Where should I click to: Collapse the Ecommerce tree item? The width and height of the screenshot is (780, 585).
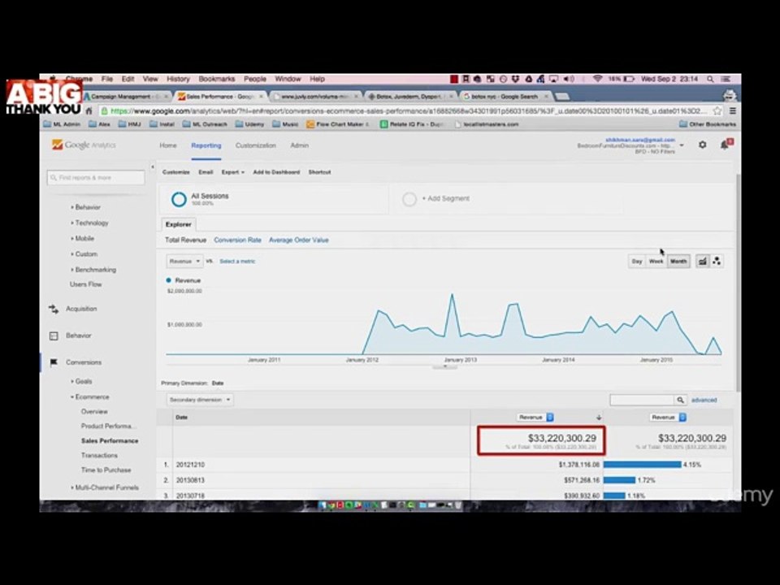(89, 397)
